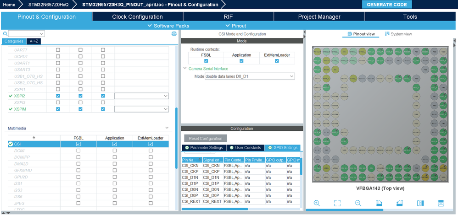The height and width of the screenshot is (215, 458).
Task: Flip the chip vertically
Action: pos(441,203)
